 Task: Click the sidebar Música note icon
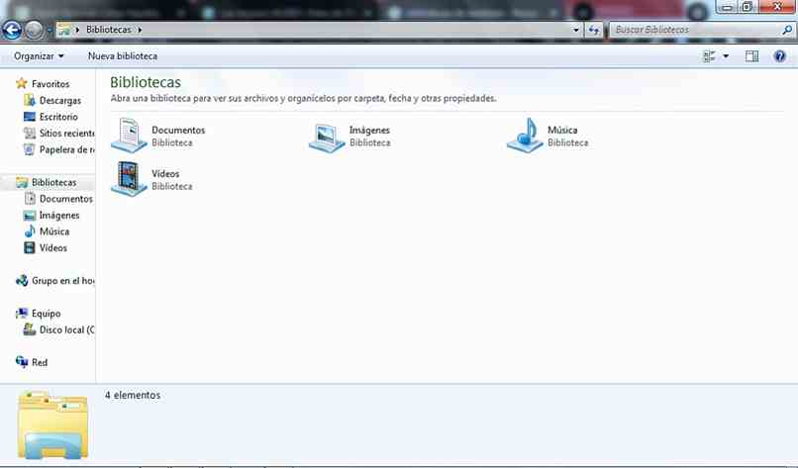pos(30,232)
